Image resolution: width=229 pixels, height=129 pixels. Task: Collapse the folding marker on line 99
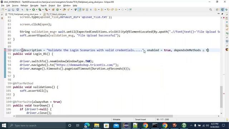[x=12, y=83]
